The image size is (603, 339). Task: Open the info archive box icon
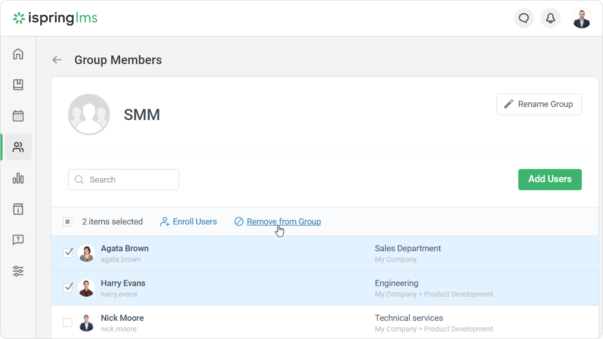18,209
